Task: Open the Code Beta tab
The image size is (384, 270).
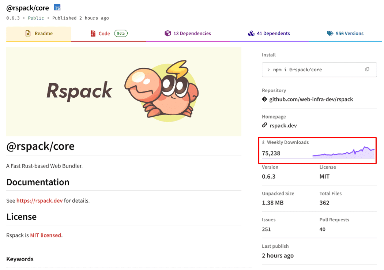Action: pyautogui.click(x=104, y=33)
